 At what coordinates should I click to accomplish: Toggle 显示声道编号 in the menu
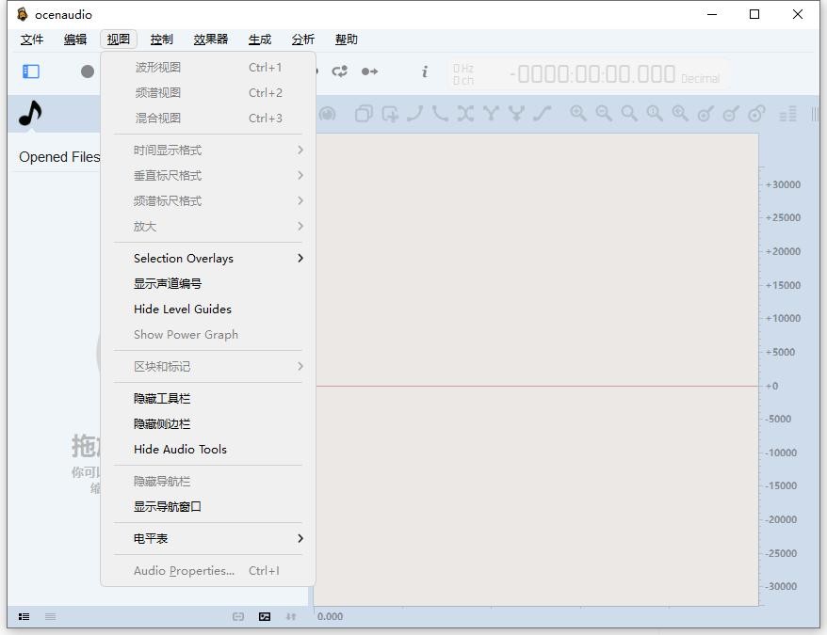pos(208,283)
